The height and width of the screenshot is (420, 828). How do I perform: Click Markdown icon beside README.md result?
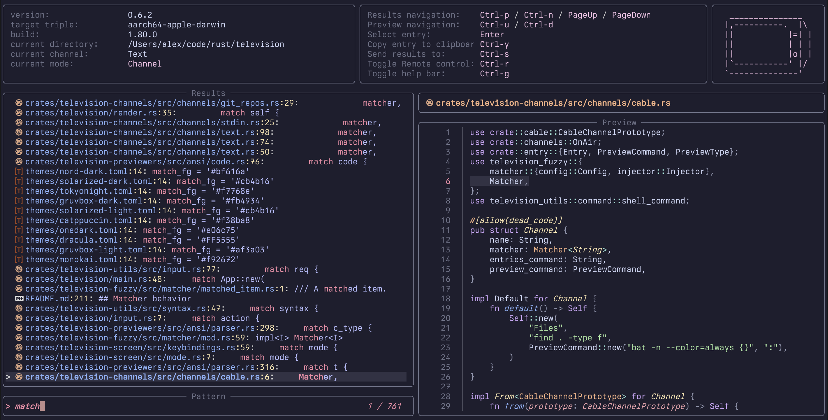19,299
